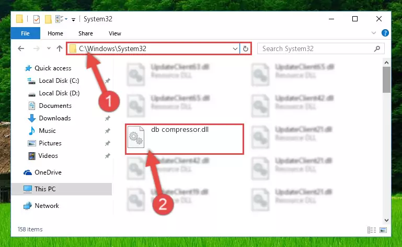Image resolution: width=402 pixels, height=247 pixels.
Task: Switch to large icons view layout
Action: (x=383, y=230)
